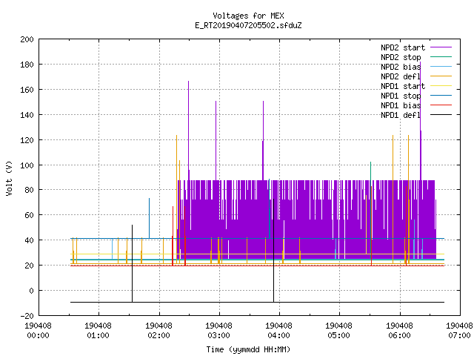
Task: Click the x-axis tick label '190408 06:00'
Action: tap(399, 331)
